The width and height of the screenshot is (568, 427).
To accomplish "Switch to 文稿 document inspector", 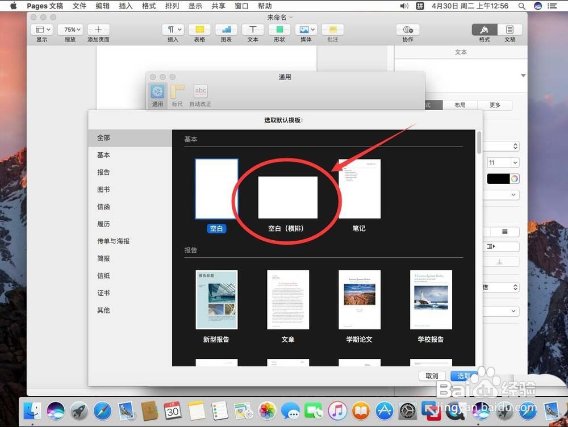I will coord(509,30).
